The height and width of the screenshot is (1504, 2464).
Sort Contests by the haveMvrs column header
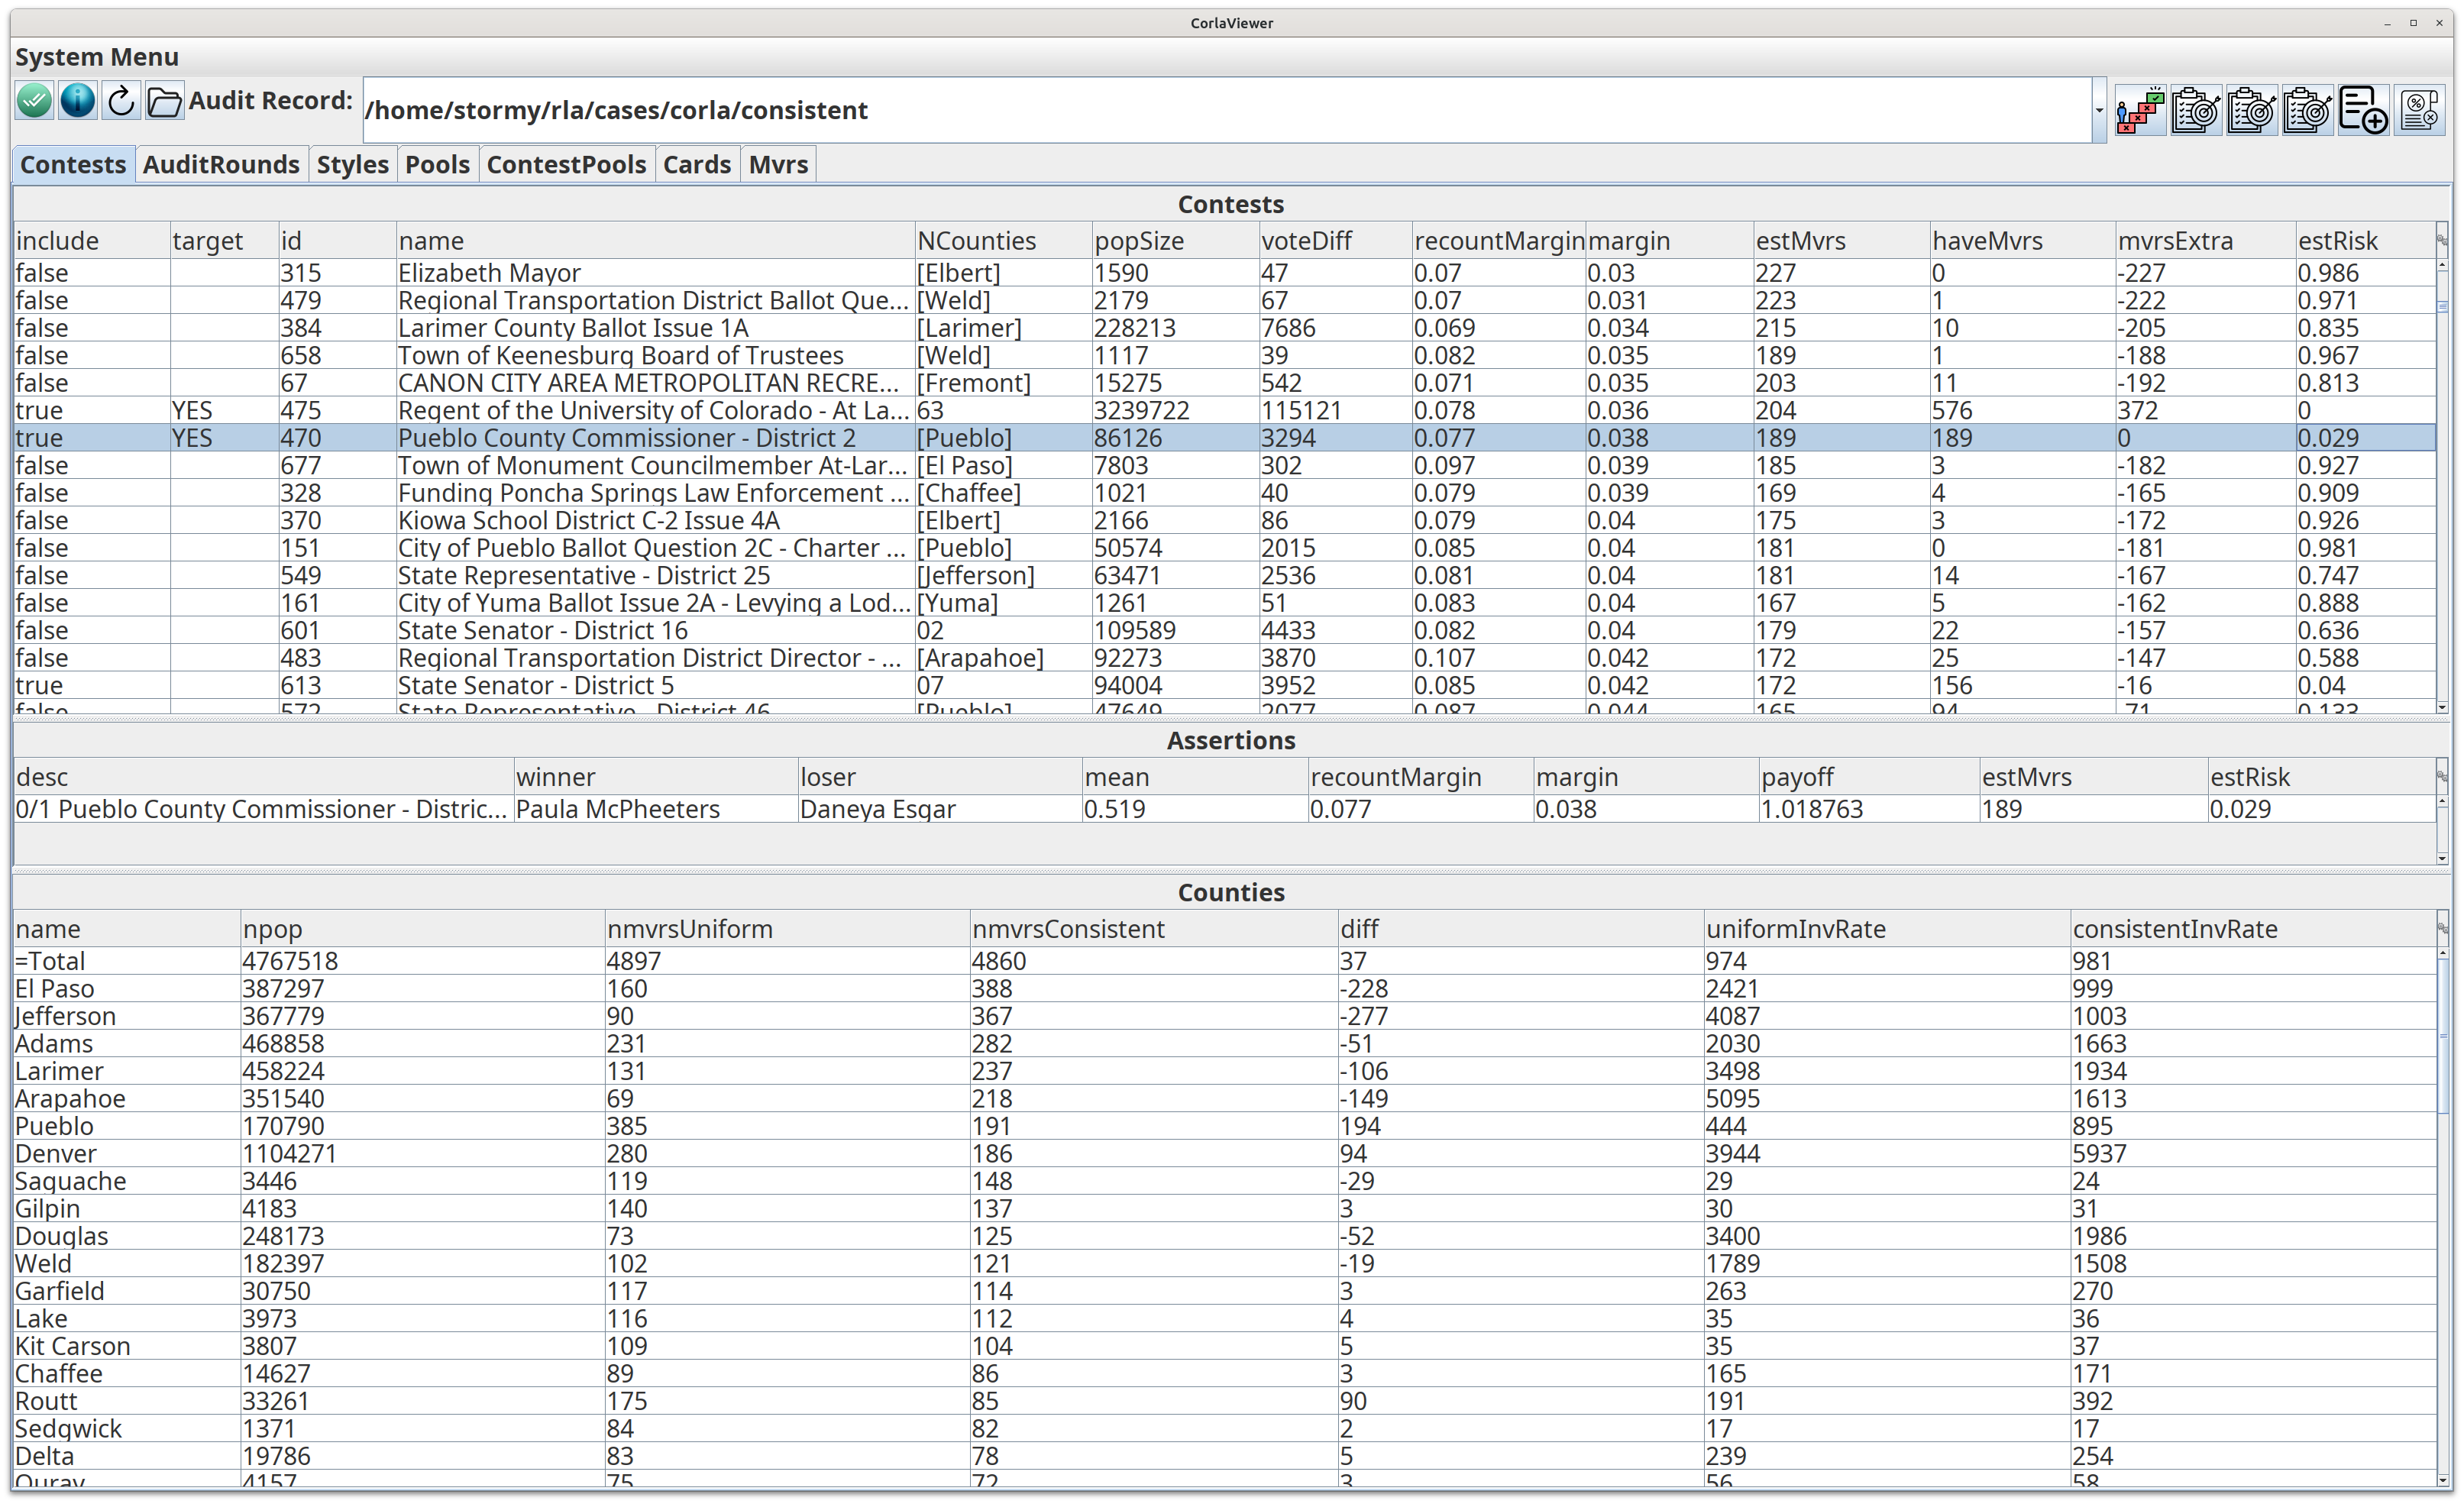[2022, 241]
